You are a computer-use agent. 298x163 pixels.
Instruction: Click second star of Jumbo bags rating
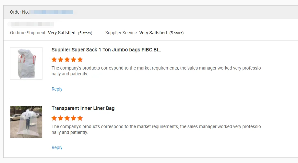point(61,60)
